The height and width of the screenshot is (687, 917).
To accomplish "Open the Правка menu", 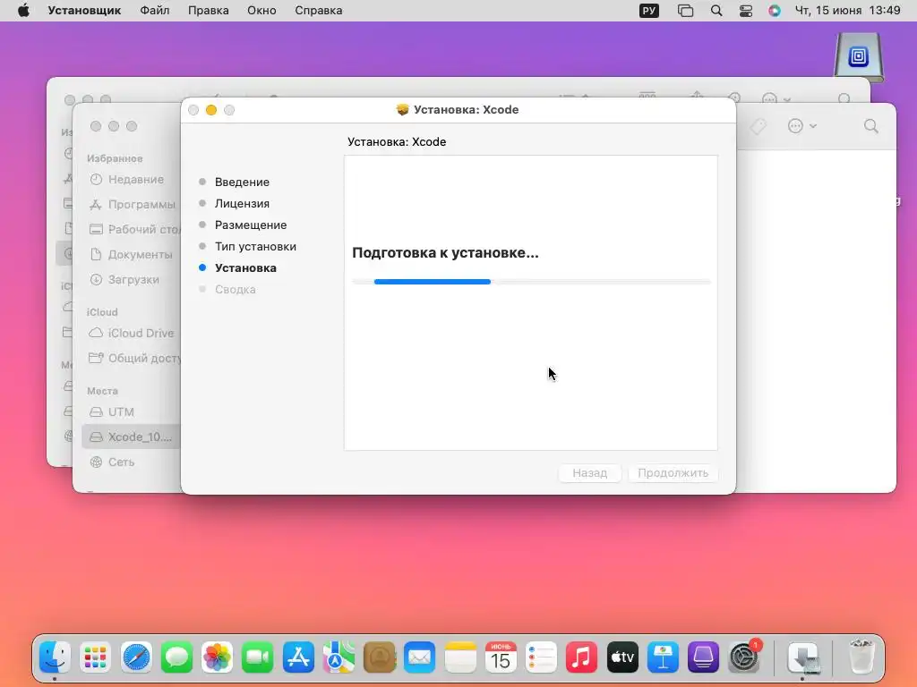I will tap(208, 11).
